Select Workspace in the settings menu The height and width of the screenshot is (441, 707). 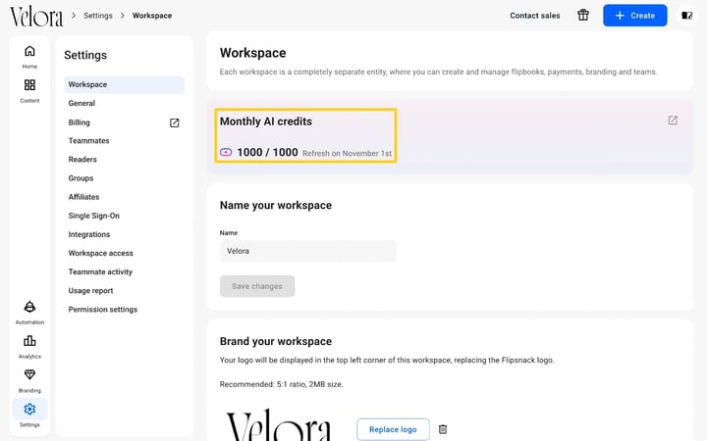tap(124, 84)
